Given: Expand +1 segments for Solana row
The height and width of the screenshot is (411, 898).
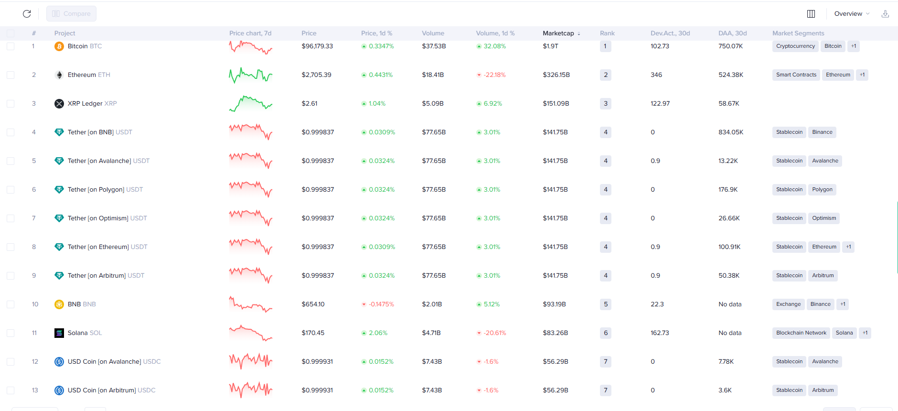Looking at the screenshot, I should tap(865, 333).
